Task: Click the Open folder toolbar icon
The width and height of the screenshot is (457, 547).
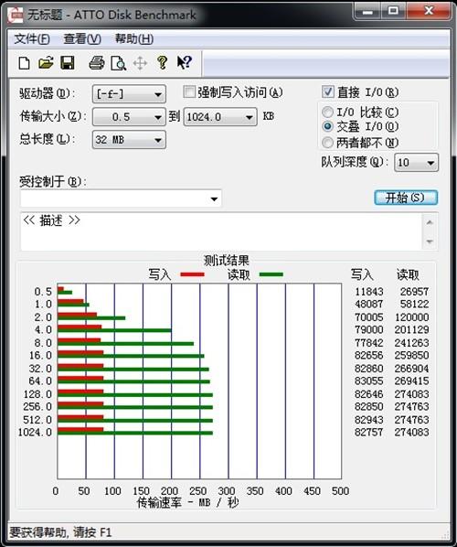Action: (46, 63)
